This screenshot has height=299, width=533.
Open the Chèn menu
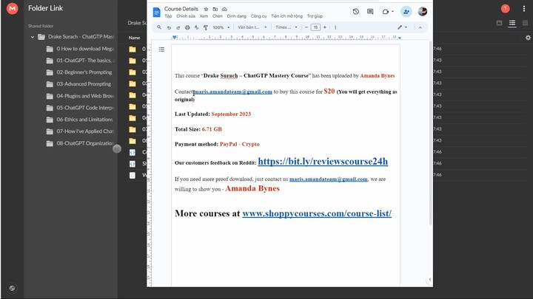point(218,16)
